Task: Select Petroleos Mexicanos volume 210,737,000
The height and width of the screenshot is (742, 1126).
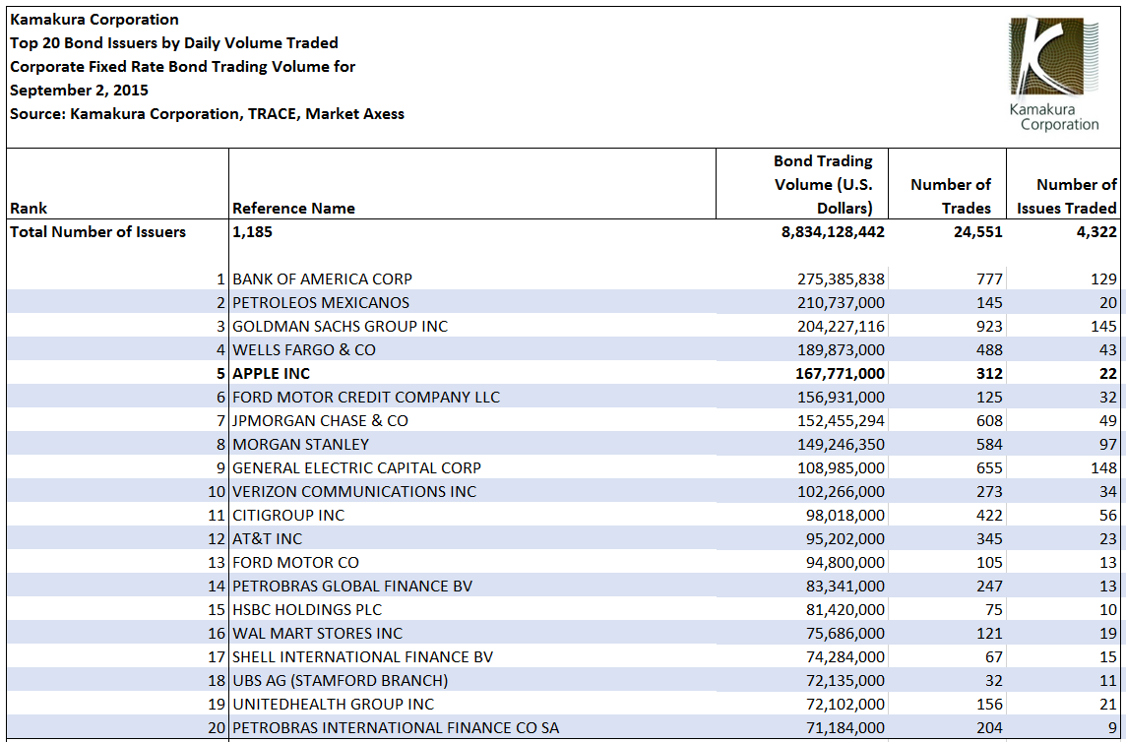Action: click(841, 302)
